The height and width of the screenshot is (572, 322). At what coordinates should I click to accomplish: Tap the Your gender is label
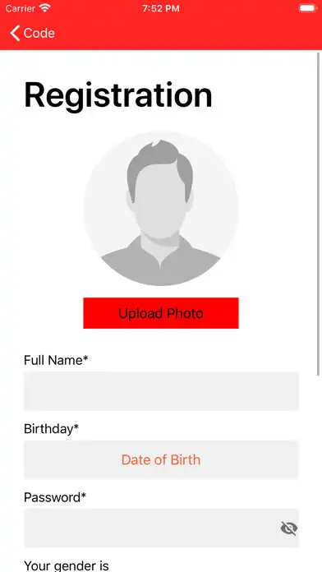[67, 565]
